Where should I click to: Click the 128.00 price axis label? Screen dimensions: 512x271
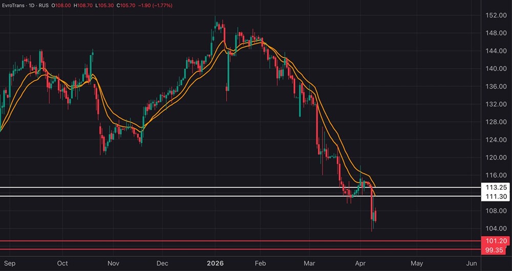coord(496,122)
